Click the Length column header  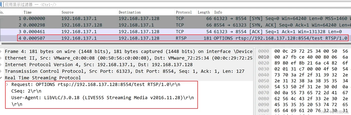[x=204, y=12]
